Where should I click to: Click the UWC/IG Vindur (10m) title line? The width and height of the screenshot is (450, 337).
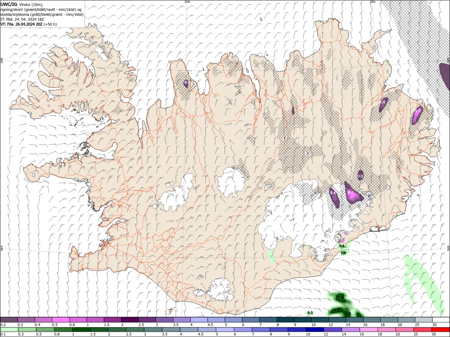[x=21, y=4]
